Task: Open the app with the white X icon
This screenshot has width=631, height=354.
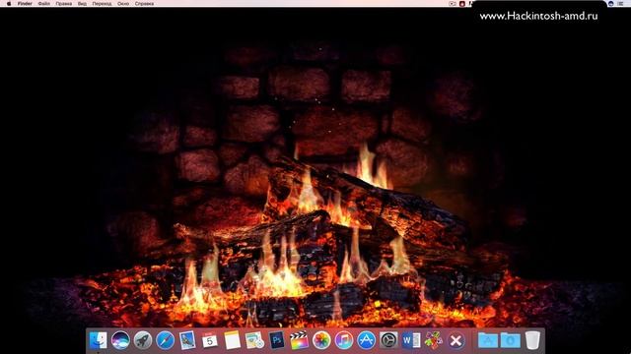Action: tap(456, 341)
